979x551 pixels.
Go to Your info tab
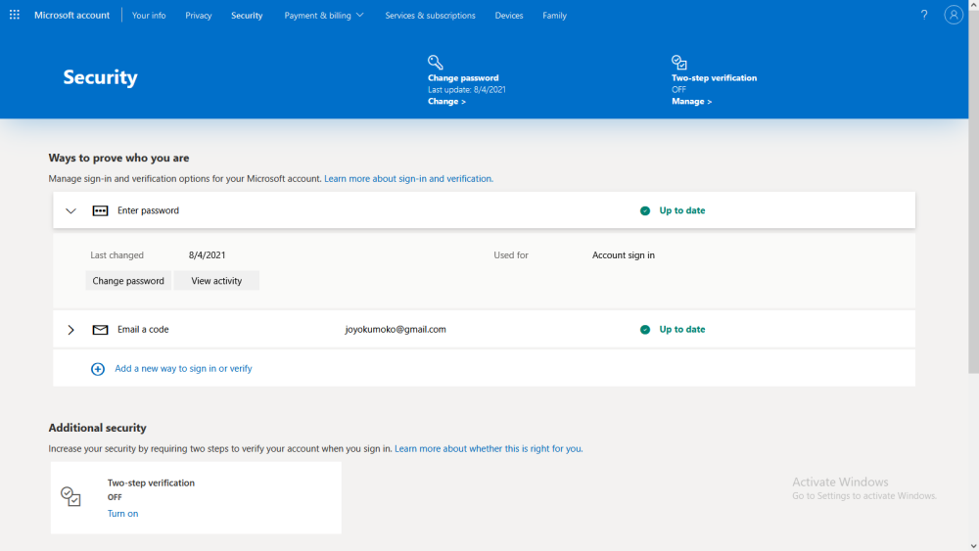(149, 15)
